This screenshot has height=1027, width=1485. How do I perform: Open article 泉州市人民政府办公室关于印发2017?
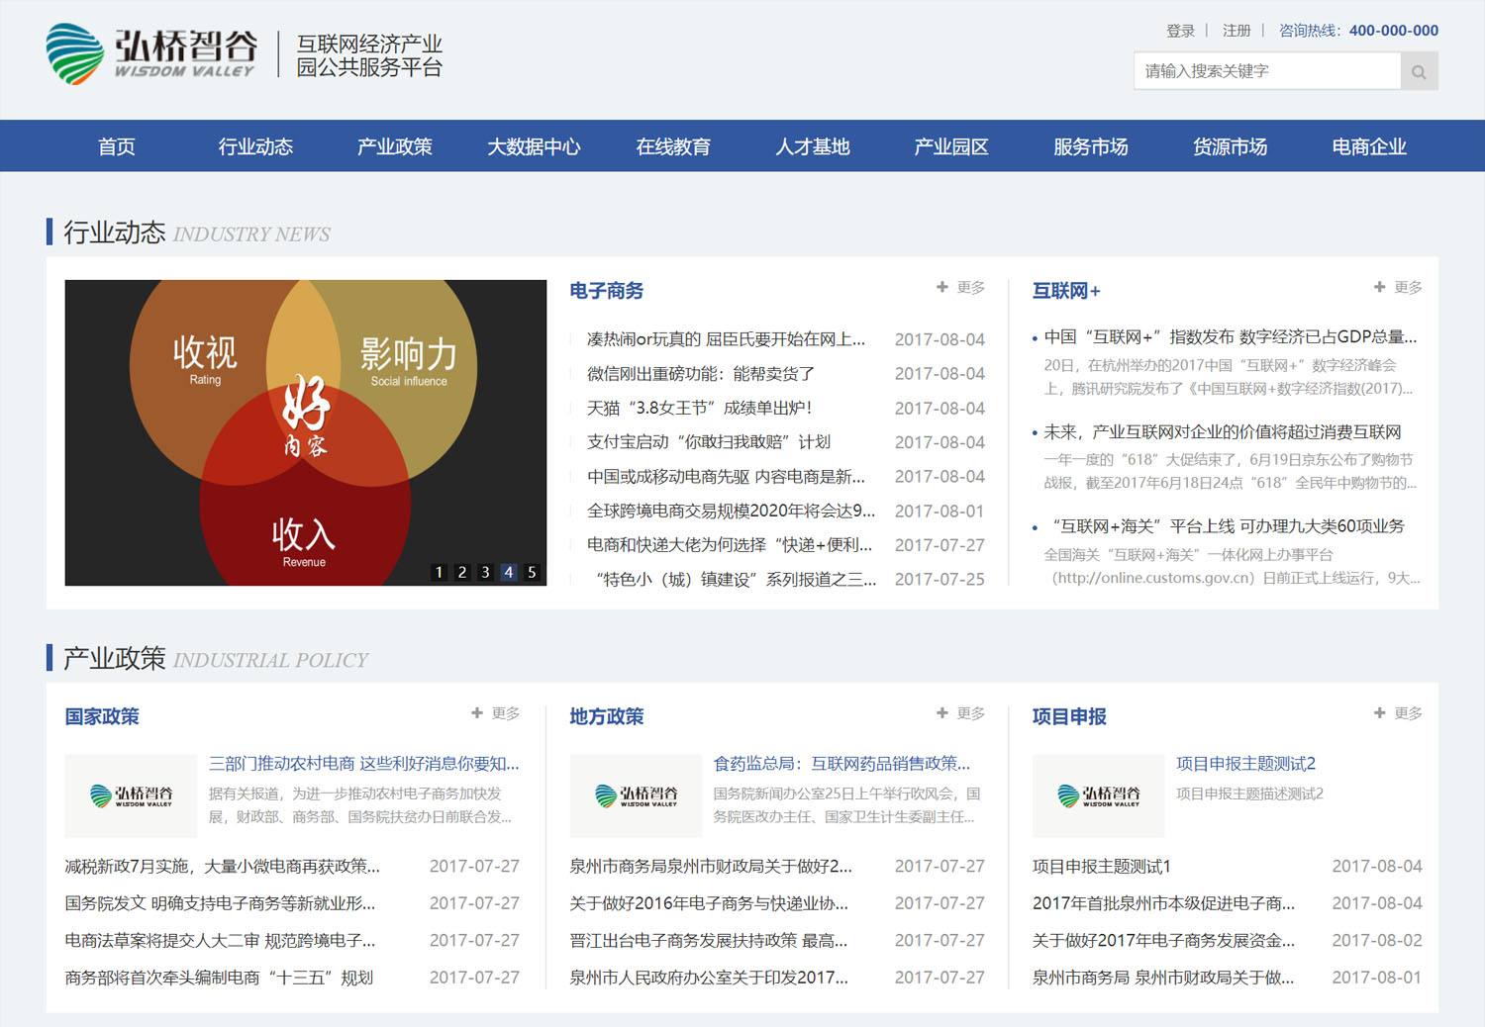(709, 978)
